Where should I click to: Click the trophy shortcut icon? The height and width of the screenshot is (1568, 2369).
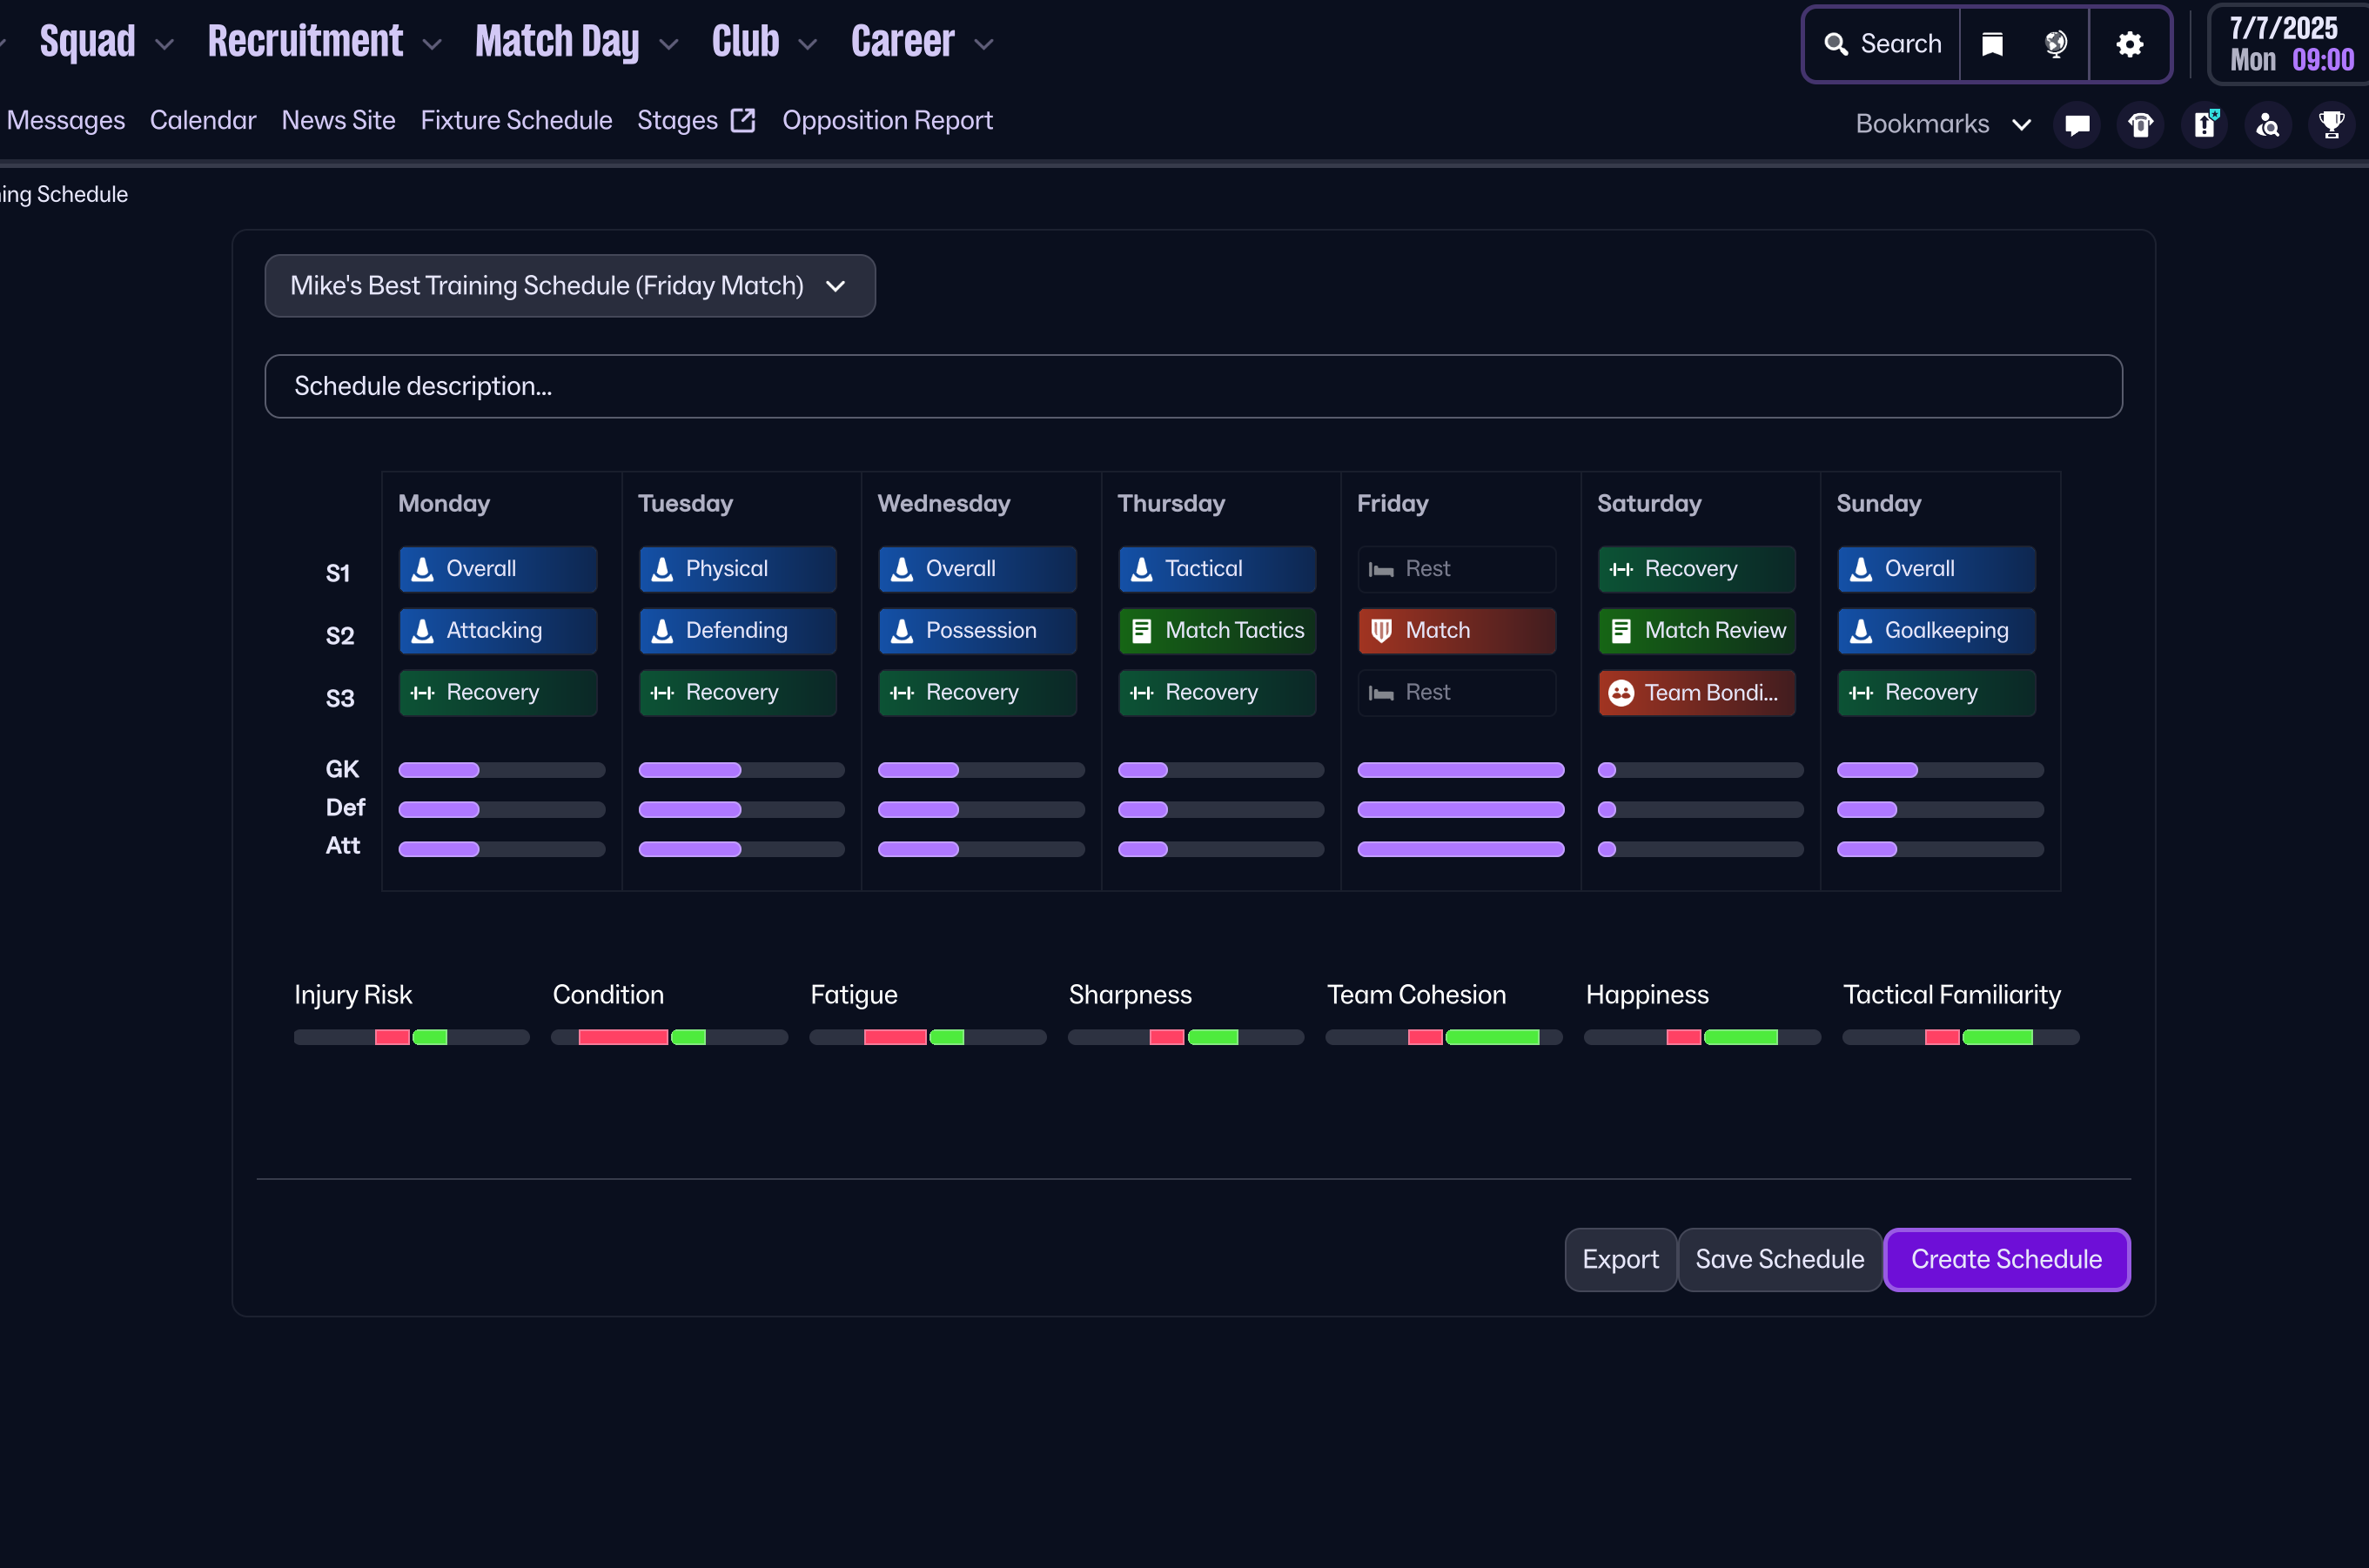(2332, 125)
